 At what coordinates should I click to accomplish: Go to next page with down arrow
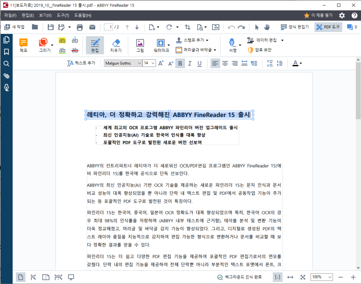point(137,27)
